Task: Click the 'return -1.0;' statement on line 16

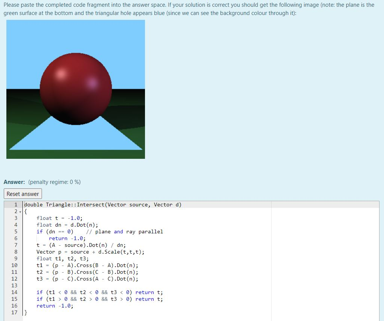Action: [x=54, y=306]
